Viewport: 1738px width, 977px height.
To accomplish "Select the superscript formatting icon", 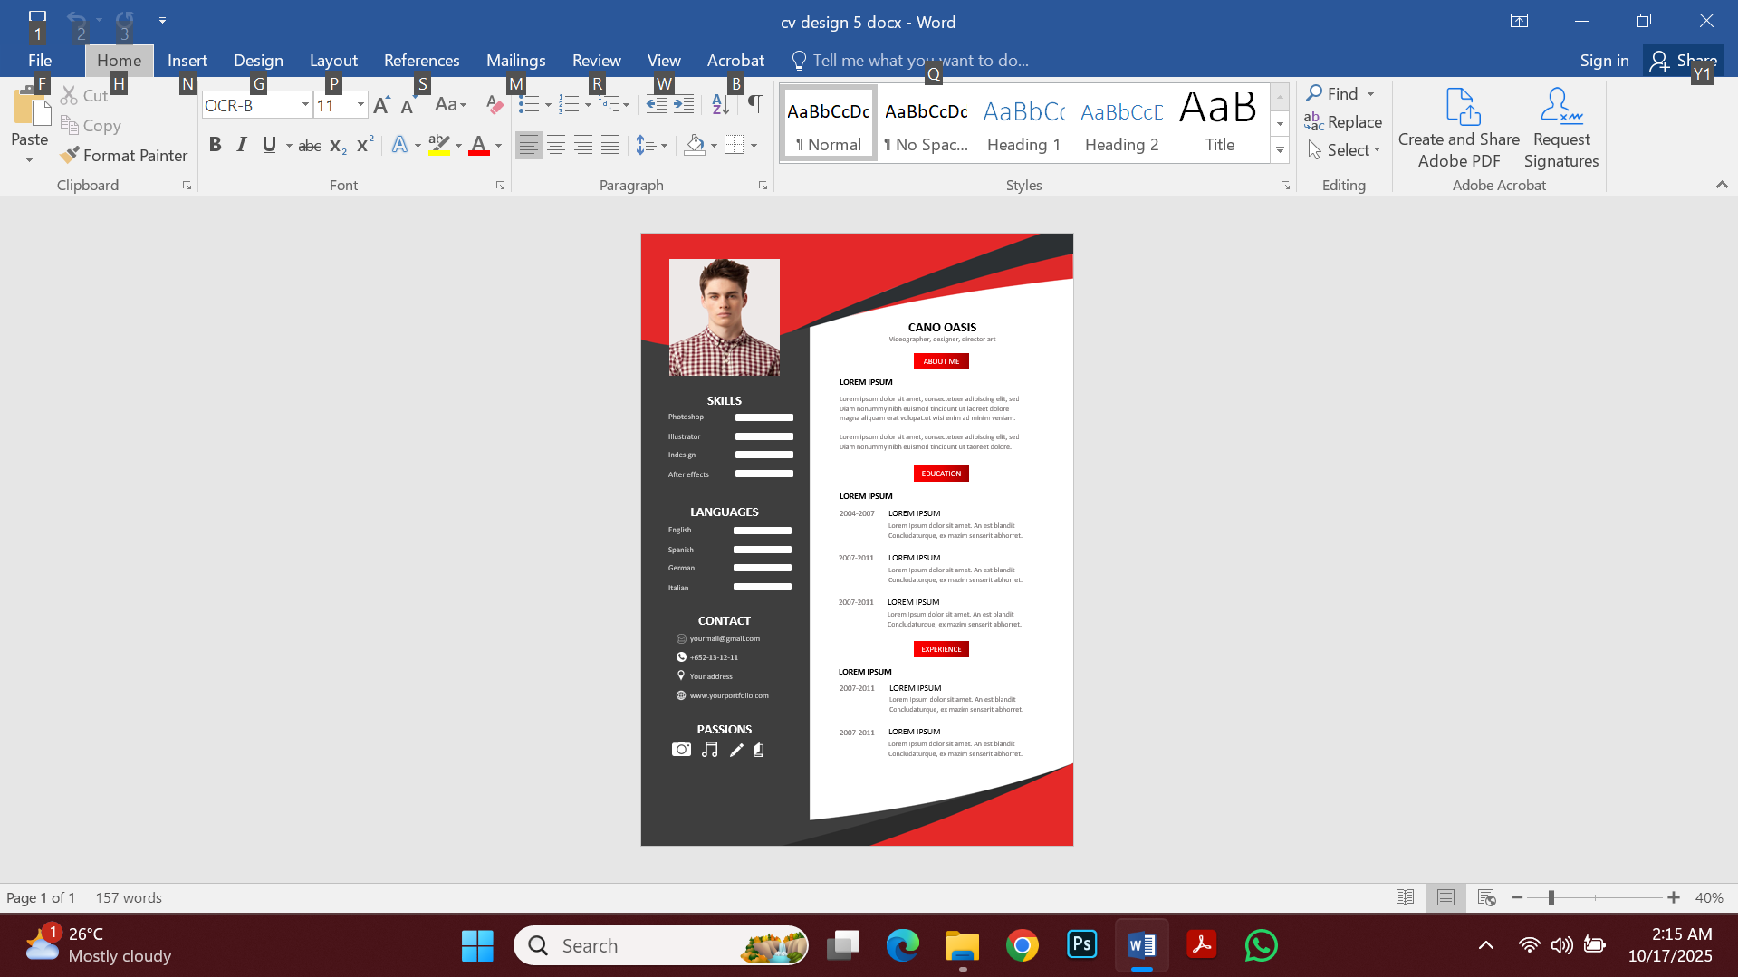I will [363, 143].
